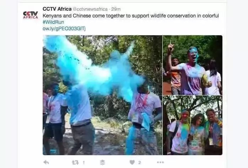
Task: Open CCTV Africa account name
Action: click(57, 9)
